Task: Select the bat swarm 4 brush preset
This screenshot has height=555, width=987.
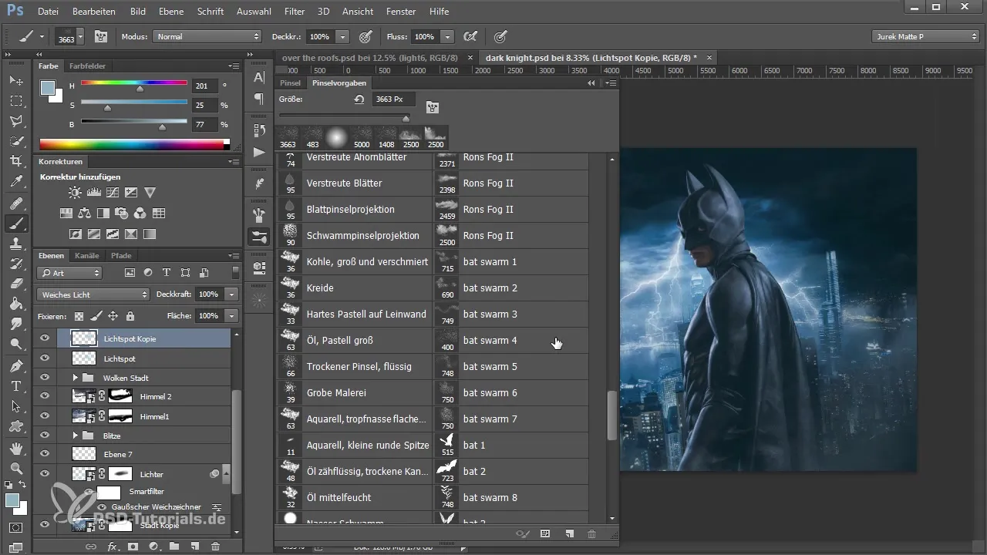Action: pos(510,340)
